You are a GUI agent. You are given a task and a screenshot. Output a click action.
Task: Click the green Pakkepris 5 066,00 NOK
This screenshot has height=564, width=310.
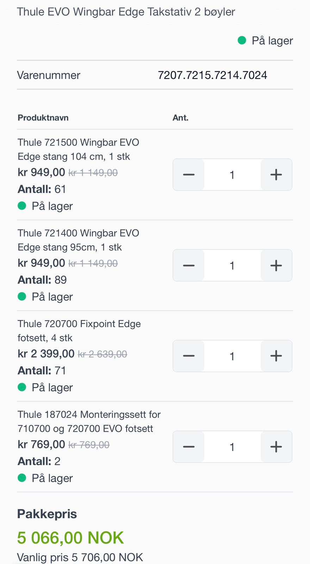click(70, 538)
